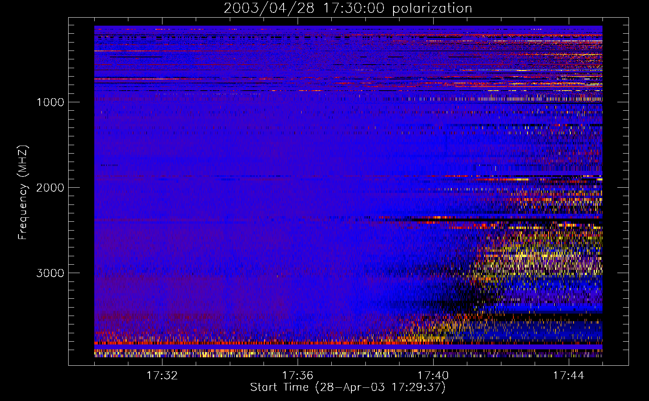Click the 17:40 time tick label
This screenshot has width=649, height=401.
(x=433, y=376)
